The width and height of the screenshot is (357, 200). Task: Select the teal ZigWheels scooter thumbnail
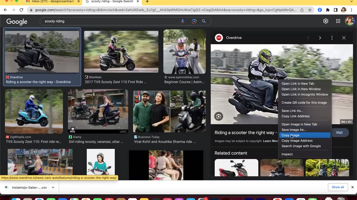click(x=34, y=111)
